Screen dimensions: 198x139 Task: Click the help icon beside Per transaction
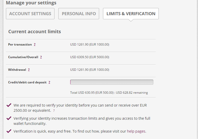click(x=35, y=45)
